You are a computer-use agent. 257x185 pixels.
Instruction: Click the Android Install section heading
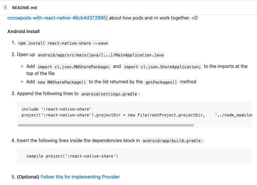(23, 31)
